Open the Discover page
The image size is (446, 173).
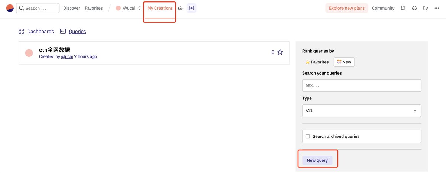[72, 8]
